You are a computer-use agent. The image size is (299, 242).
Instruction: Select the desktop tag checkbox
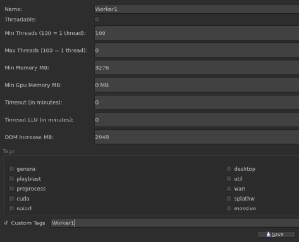[229, 169]
